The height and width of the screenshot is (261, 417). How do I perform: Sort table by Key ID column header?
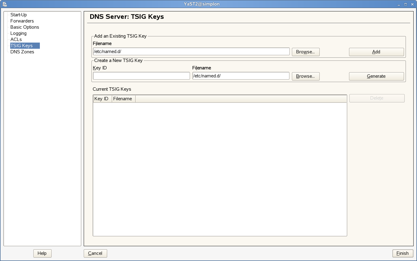point(102,99)
